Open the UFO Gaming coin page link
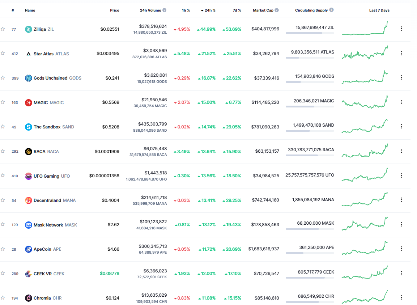 click(46, 176)
